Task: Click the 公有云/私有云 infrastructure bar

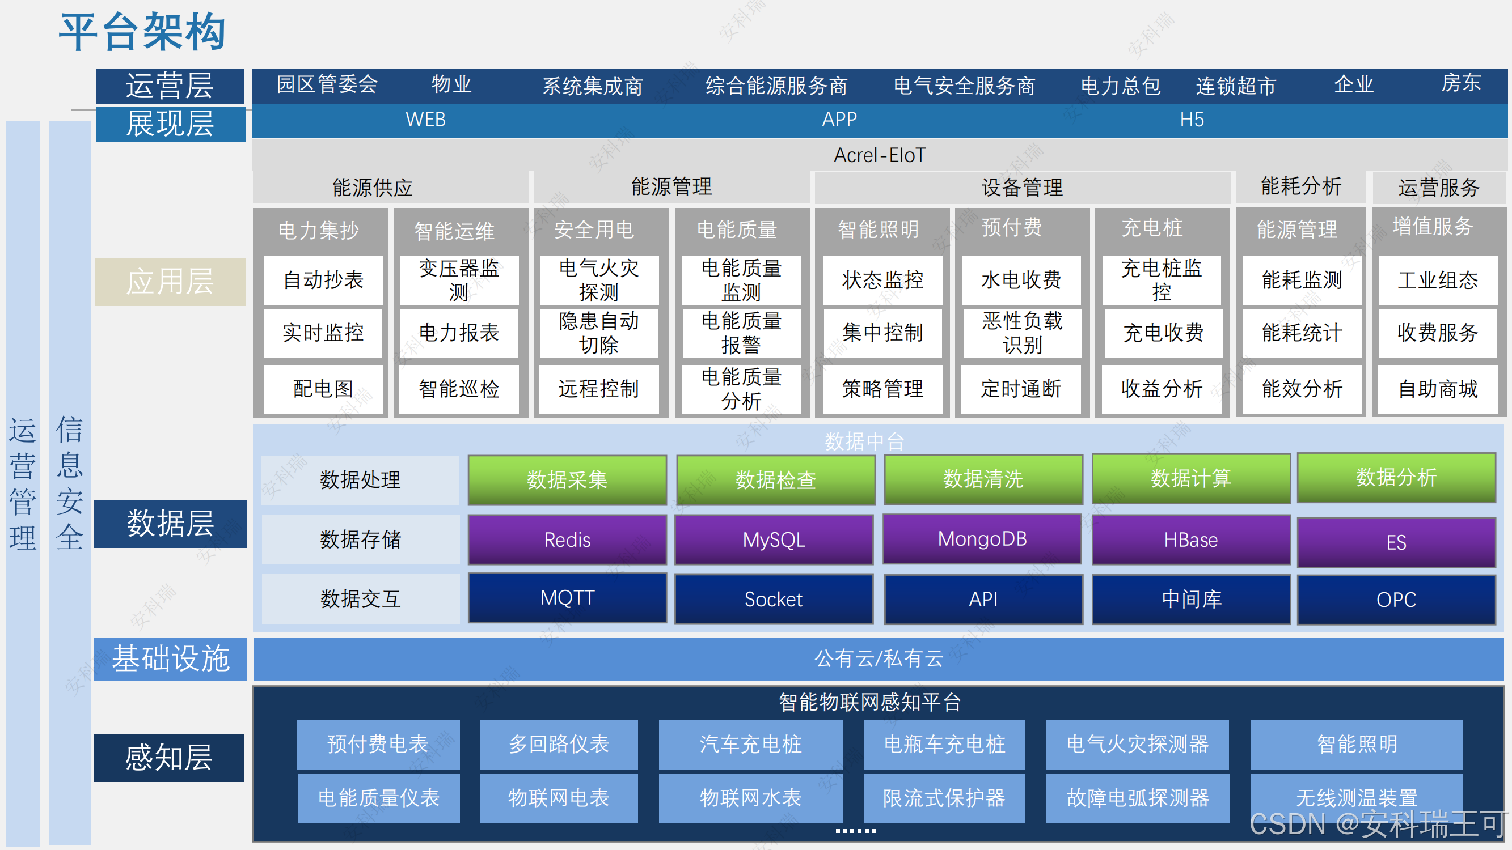Action: (x=878, y=658)
